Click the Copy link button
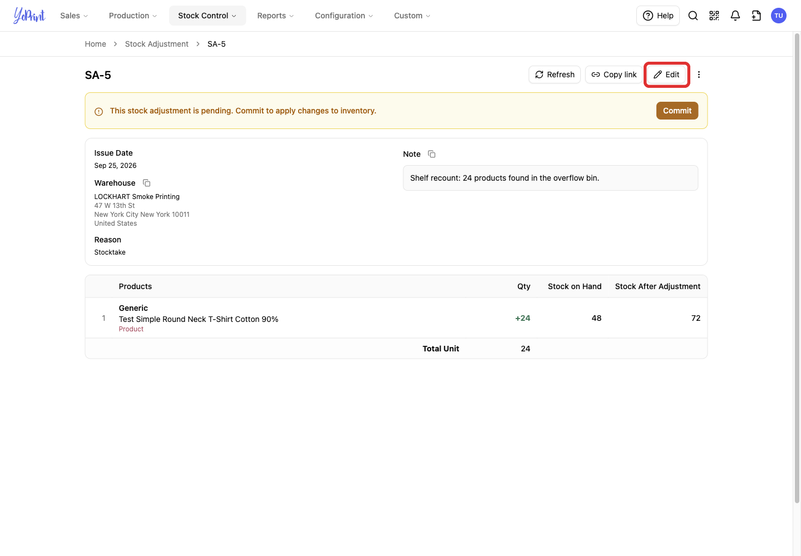Viewport: 801px width, 556px height. (614, 75)
